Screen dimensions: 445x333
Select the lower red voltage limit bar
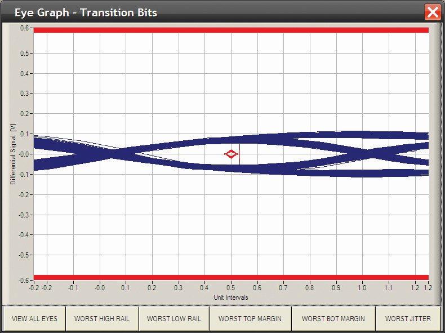(231, 277)
